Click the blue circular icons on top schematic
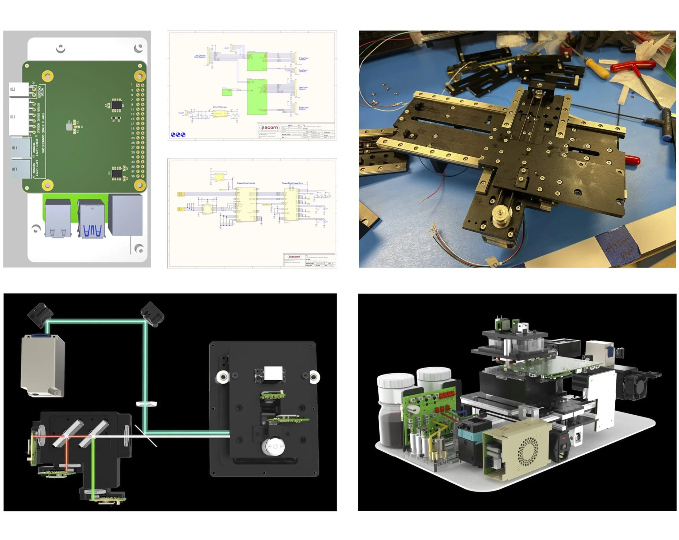 (178, 135)
